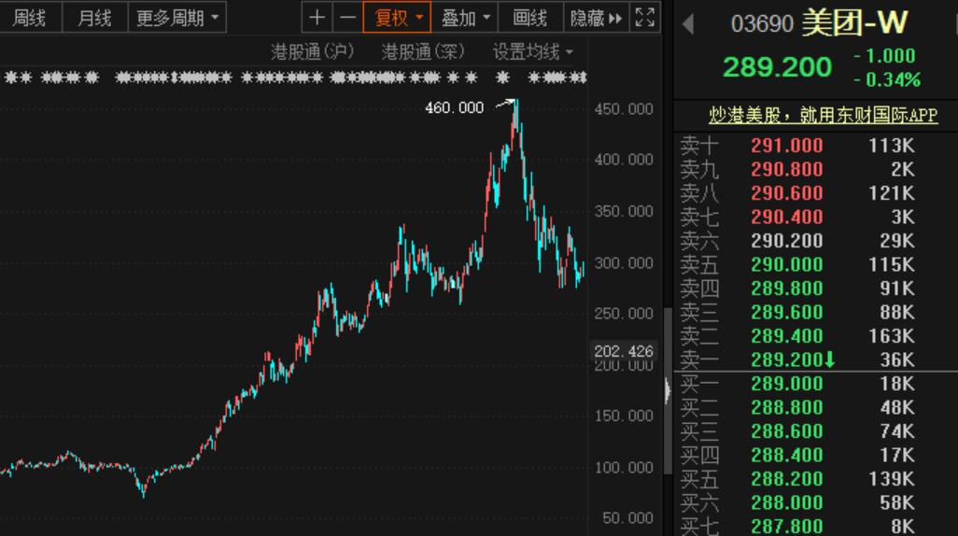Click 隐藏 hide panel button
Screen dimensions: 958x536
pos(596,18)
